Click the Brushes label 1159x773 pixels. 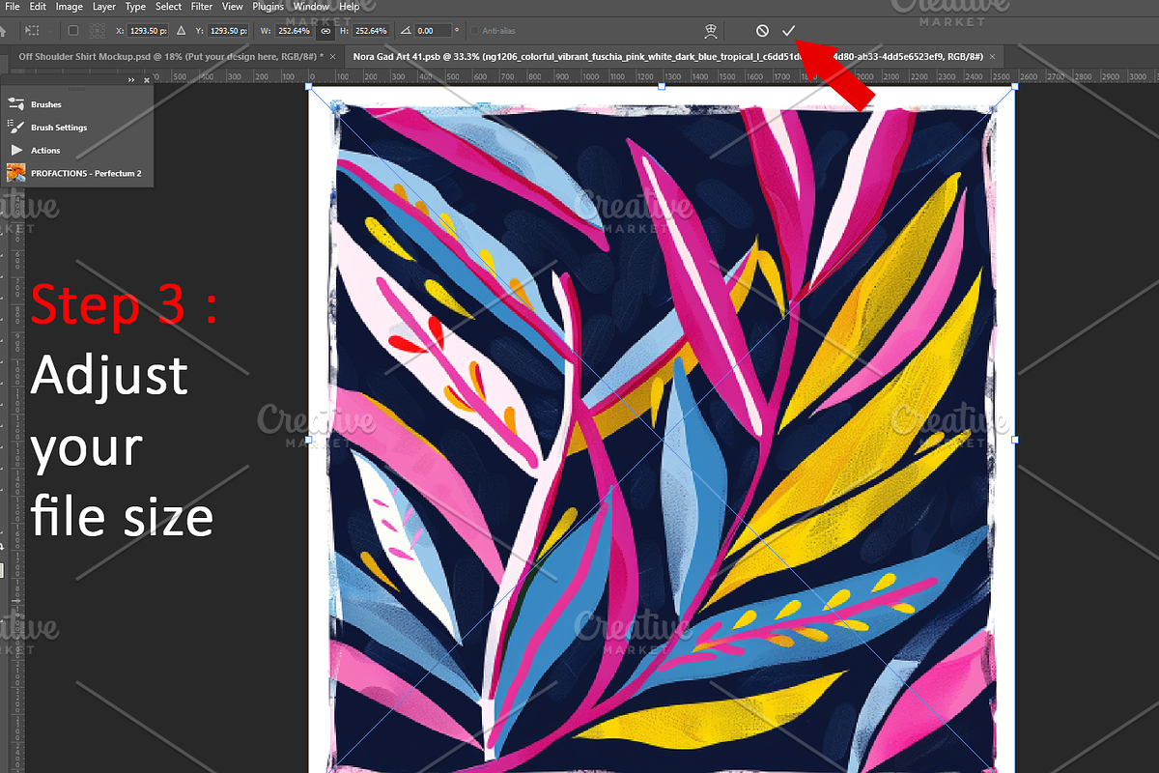click(45, 104)
